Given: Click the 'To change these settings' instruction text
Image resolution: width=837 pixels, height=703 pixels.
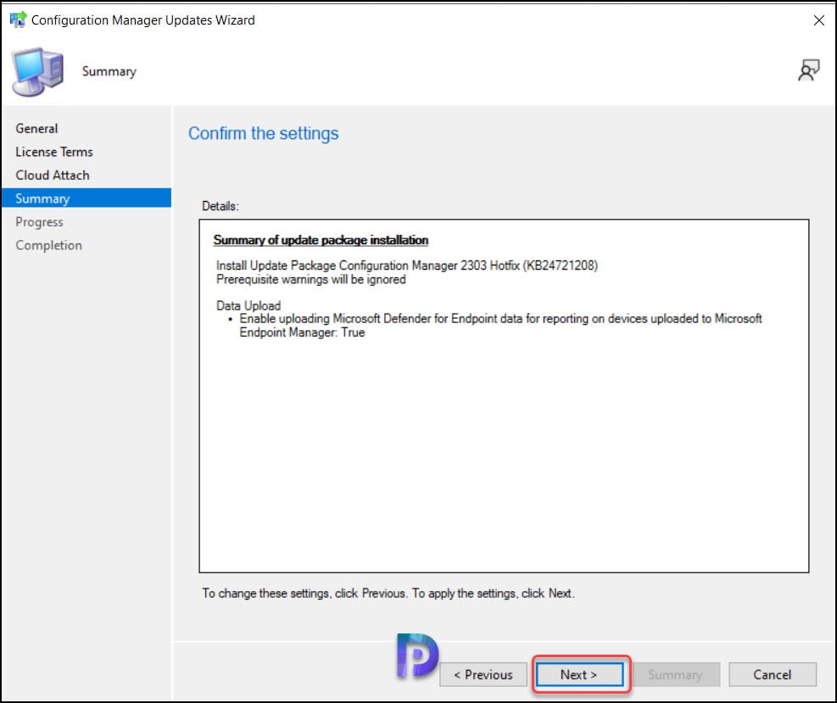Looking at the screenshot, I should click(x=388, y=593).
